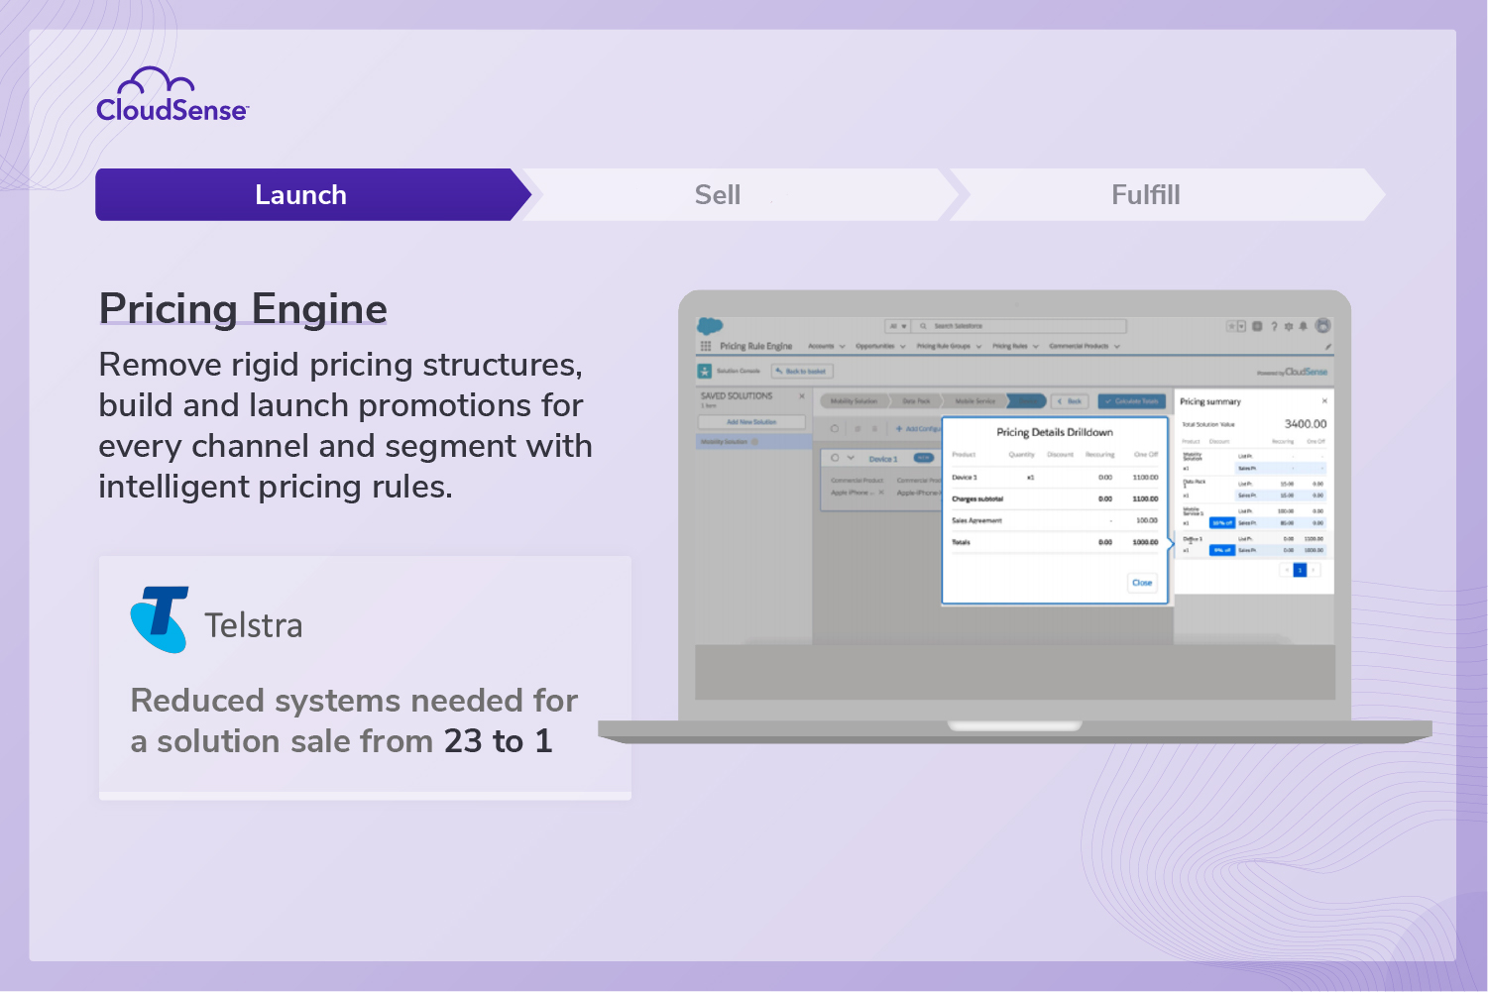The image size is (1488, 992).
Task: Click the Salesforce cloud logo
Action: 709,325
